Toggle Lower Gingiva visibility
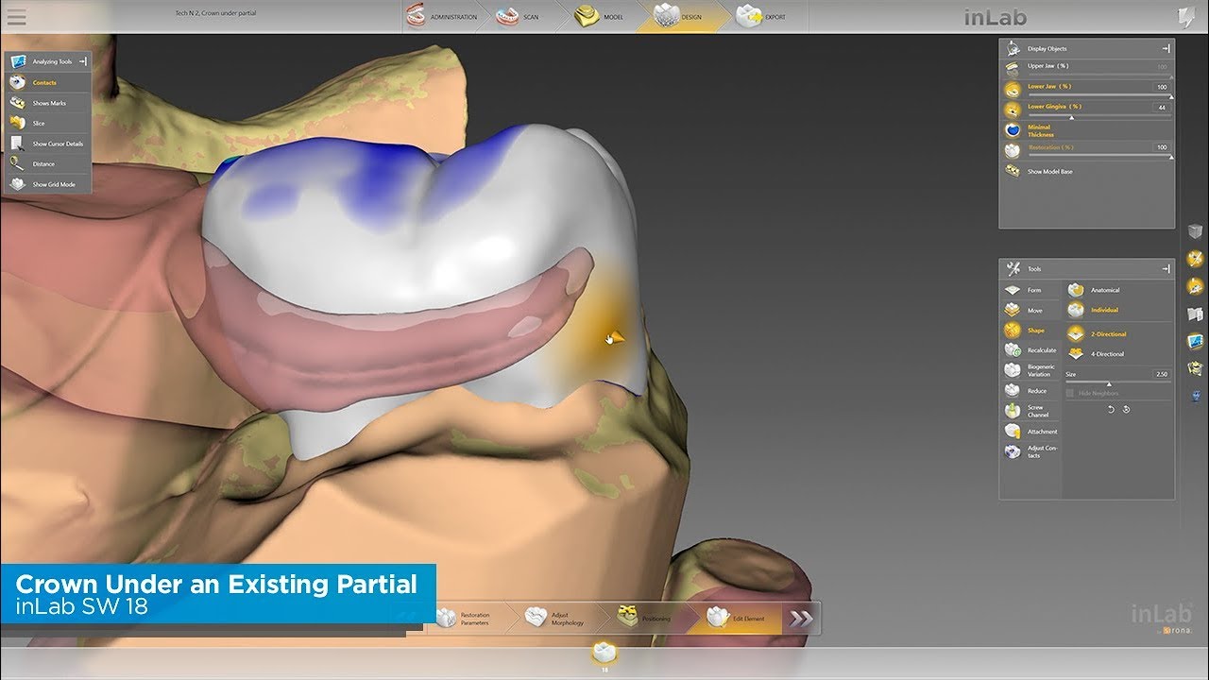 1012,109
